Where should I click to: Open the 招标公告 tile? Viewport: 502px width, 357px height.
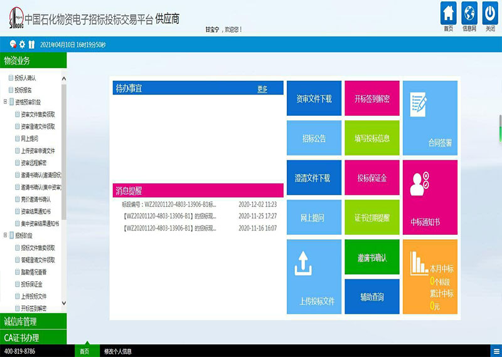coord(314,138)
